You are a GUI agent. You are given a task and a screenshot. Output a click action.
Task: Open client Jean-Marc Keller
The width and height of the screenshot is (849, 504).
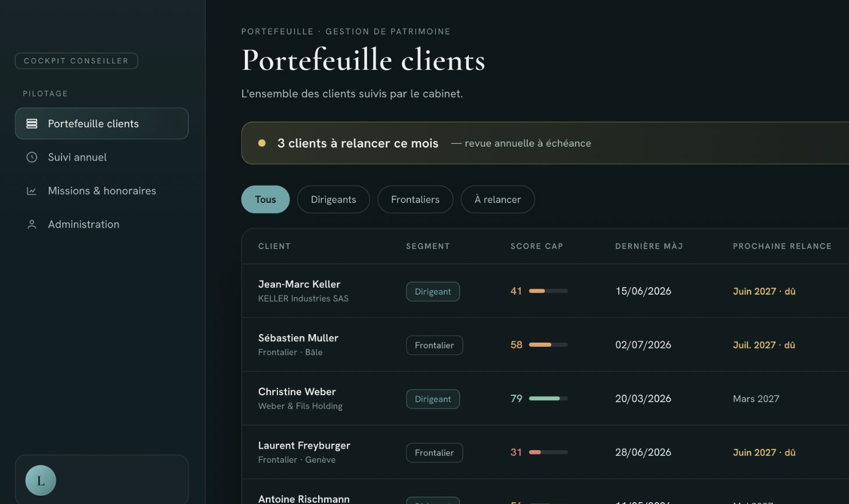point(299,284)
